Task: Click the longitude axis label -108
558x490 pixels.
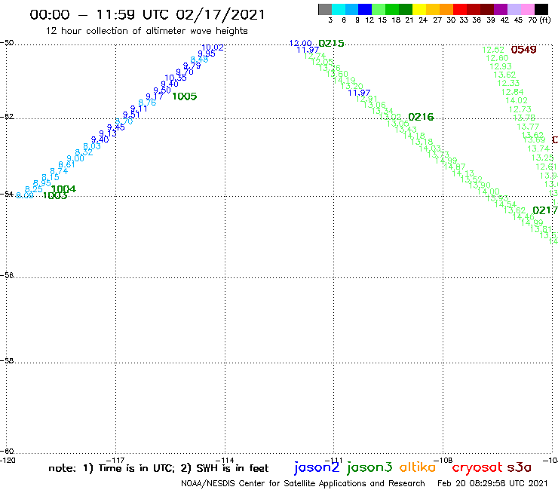Action: 443,461
